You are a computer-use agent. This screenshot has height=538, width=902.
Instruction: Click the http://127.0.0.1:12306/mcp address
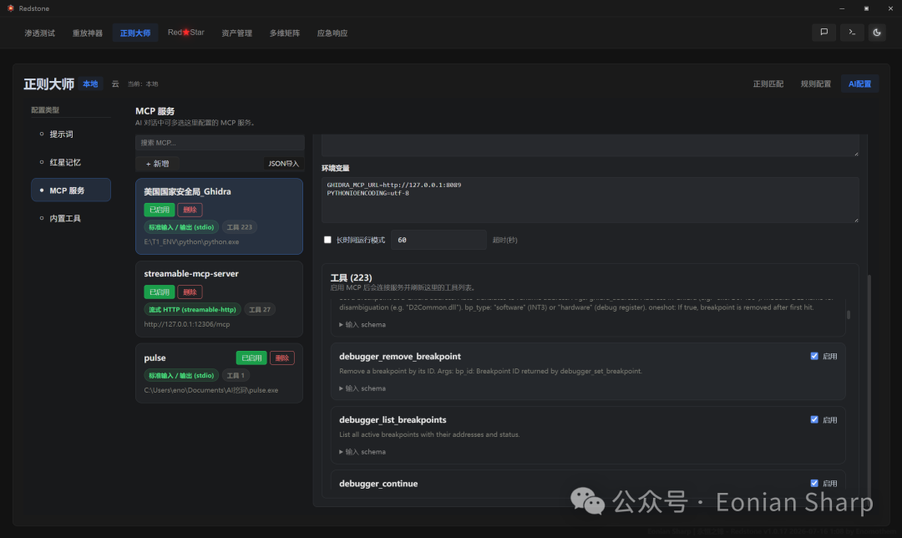tap(187, 324)
